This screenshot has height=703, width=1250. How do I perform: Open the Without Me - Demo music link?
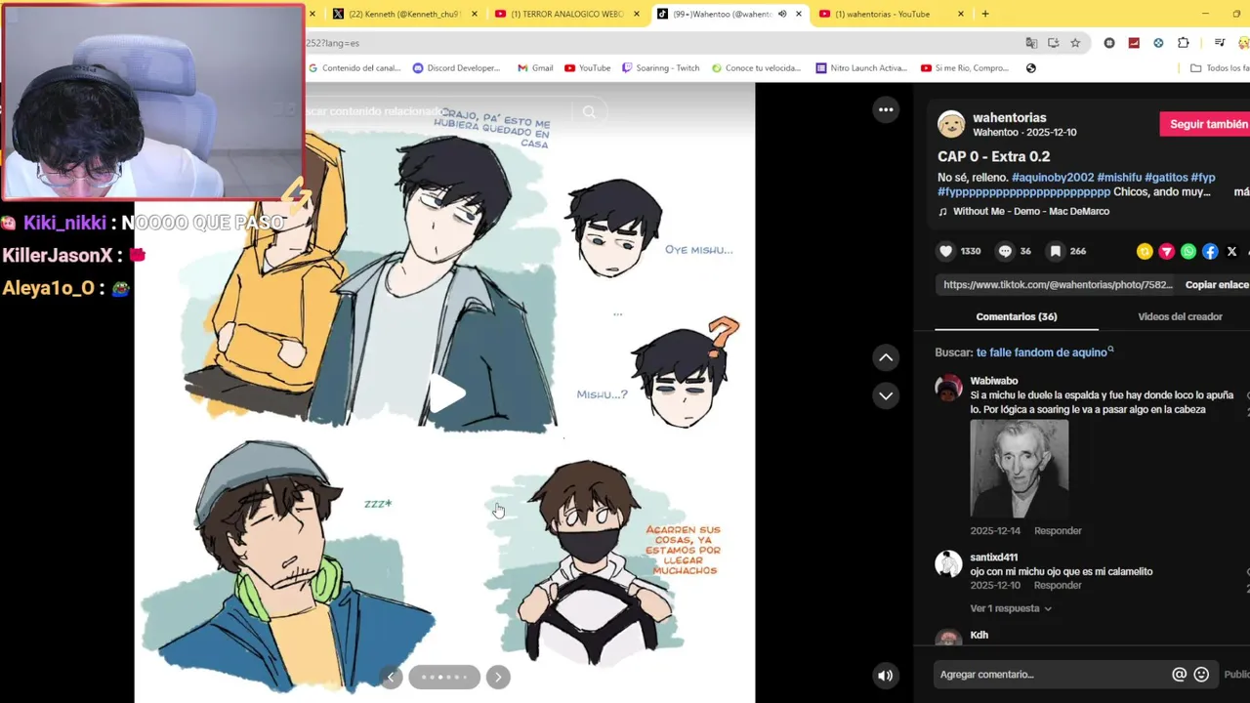coord(1031,211)
